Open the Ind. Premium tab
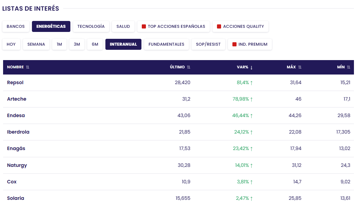Image resolution: width=356 pixels, height=205 pixels. point(250,44)
